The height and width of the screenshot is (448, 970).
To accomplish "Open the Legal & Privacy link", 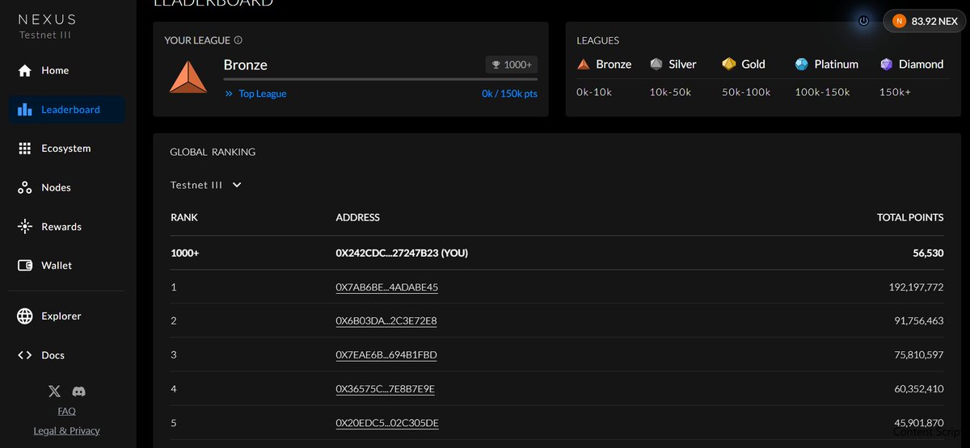I will coord(66,430).
